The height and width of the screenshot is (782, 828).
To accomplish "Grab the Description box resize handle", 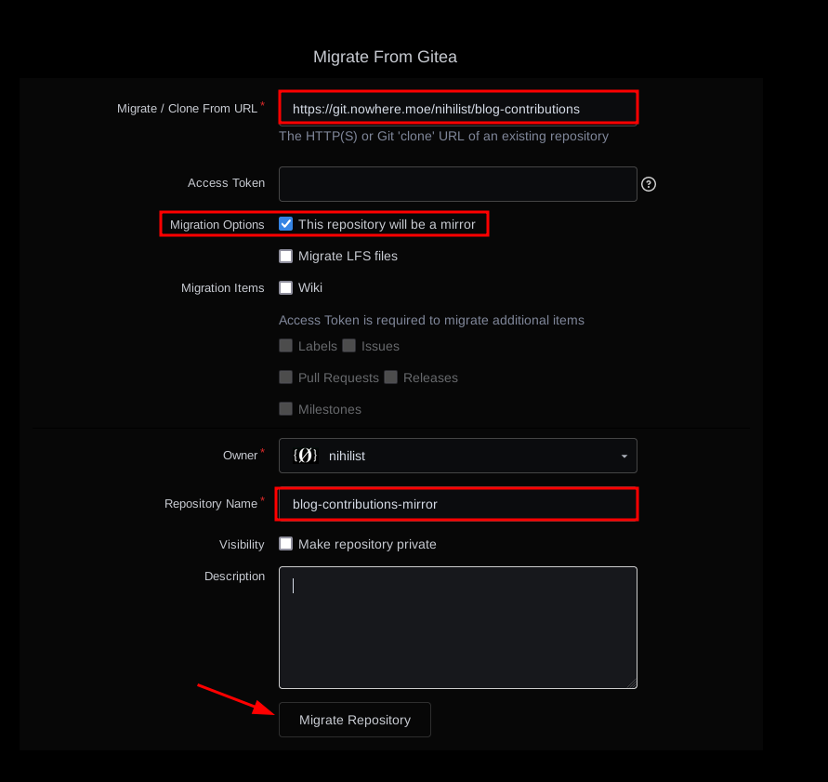I will point(632,683).
